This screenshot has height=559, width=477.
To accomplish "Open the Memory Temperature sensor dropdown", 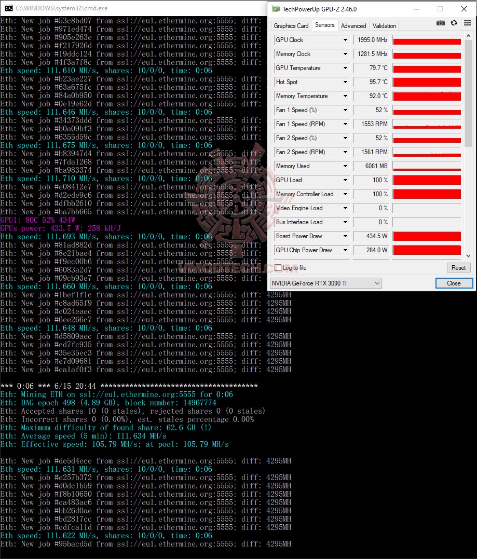I will tap(345, 96).
